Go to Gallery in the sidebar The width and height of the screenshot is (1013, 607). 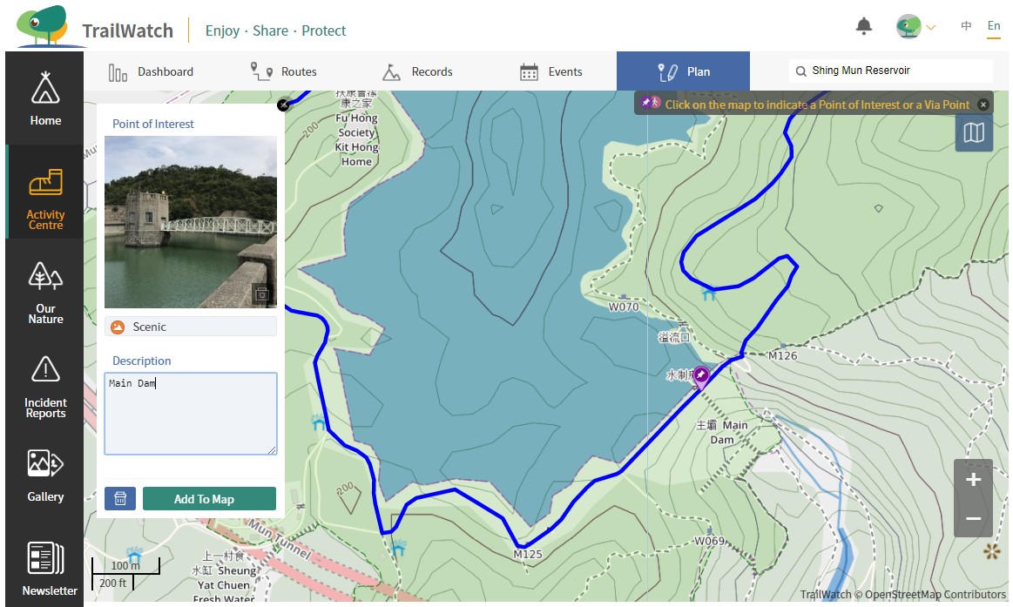(45, 475)
